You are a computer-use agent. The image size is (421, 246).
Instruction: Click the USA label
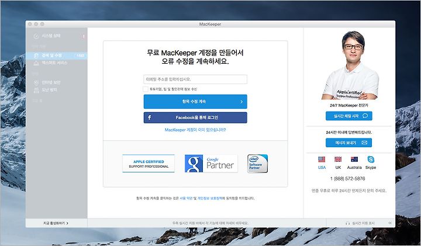coord(322,167)
